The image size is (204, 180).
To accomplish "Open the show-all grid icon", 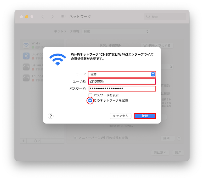I will click(63, 17).
